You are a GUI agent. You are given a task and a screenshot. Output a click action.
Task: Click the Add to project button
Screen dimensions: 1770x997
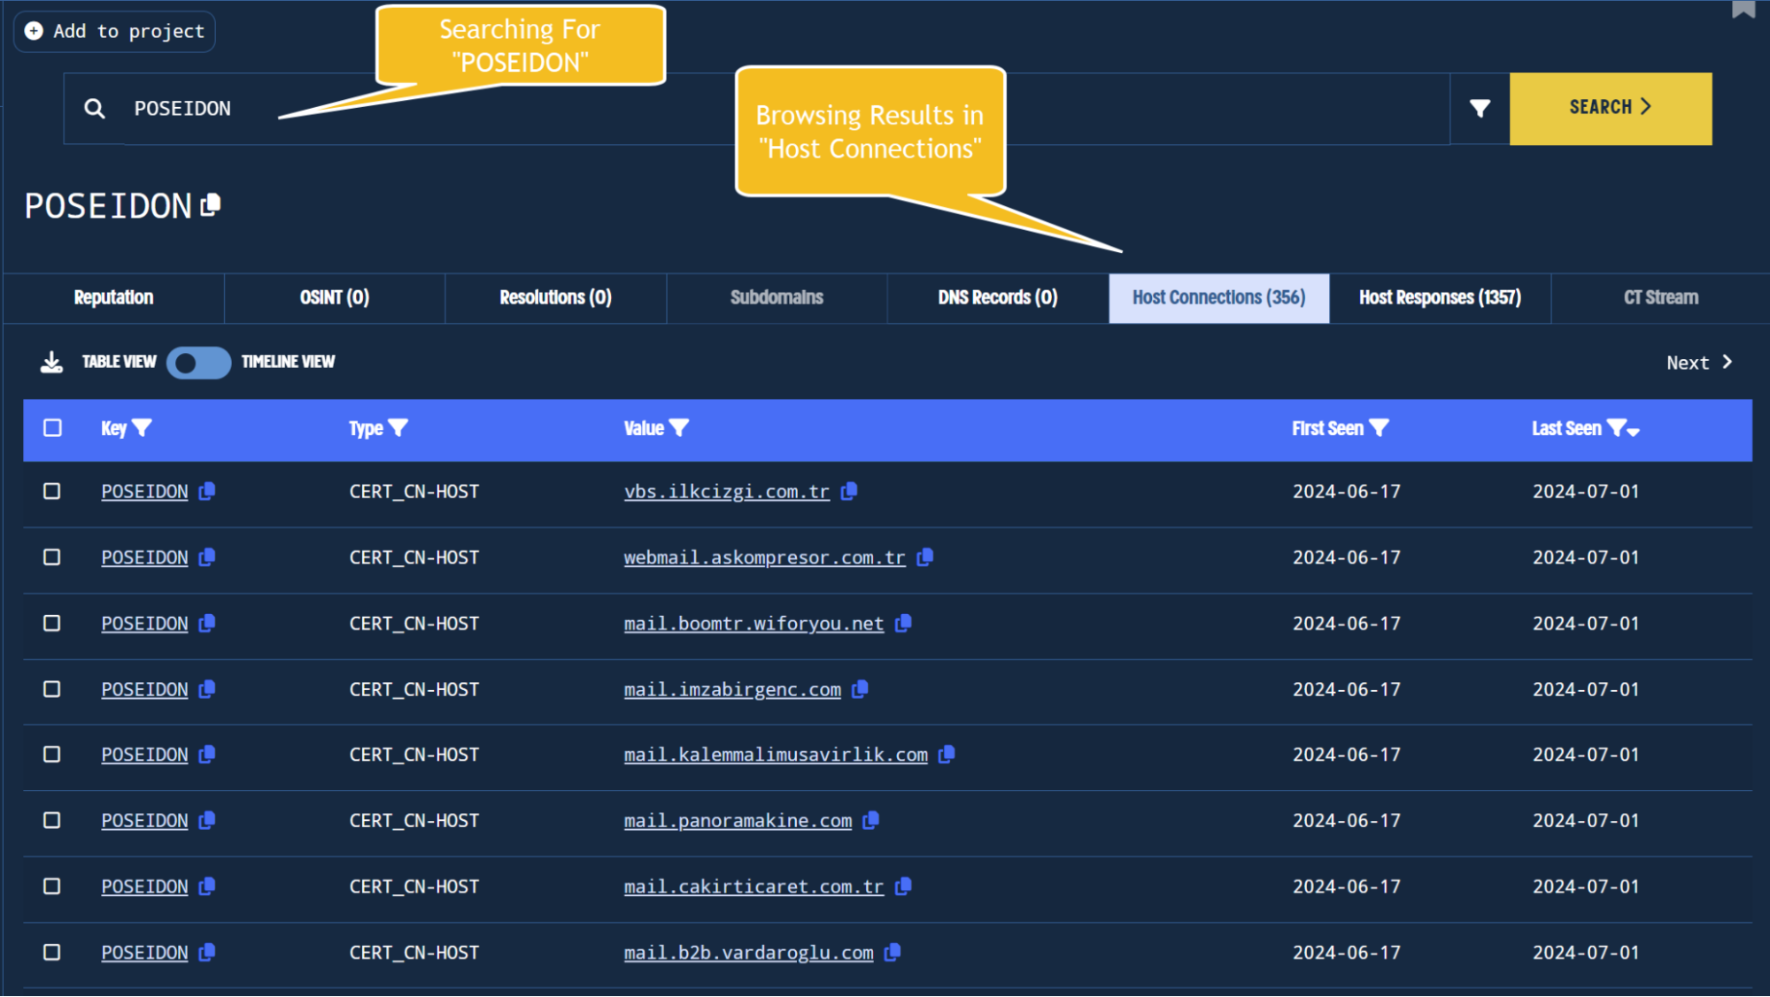tap(114, 32)
